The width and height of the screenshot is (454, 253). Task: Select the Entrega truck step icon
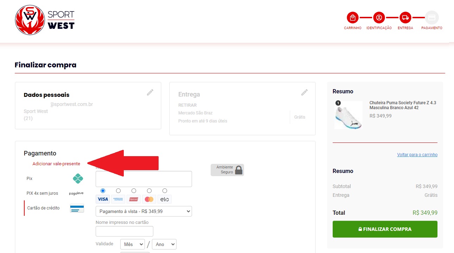pyautogui.click(x=405, y=17)
